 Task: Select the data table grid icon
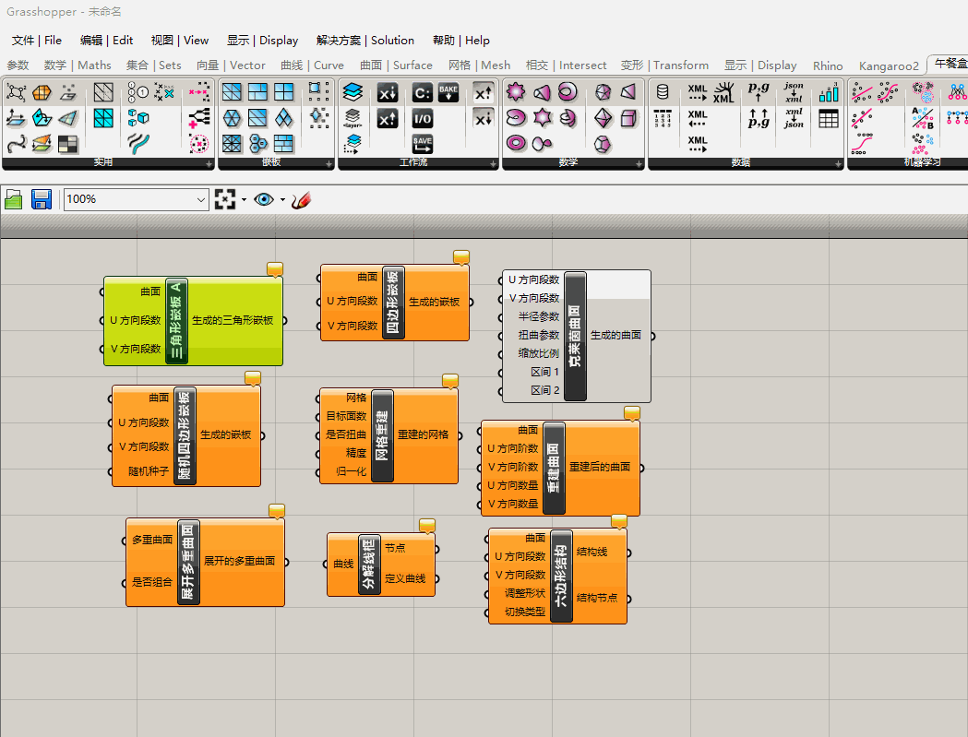click(x=829, y=118)
